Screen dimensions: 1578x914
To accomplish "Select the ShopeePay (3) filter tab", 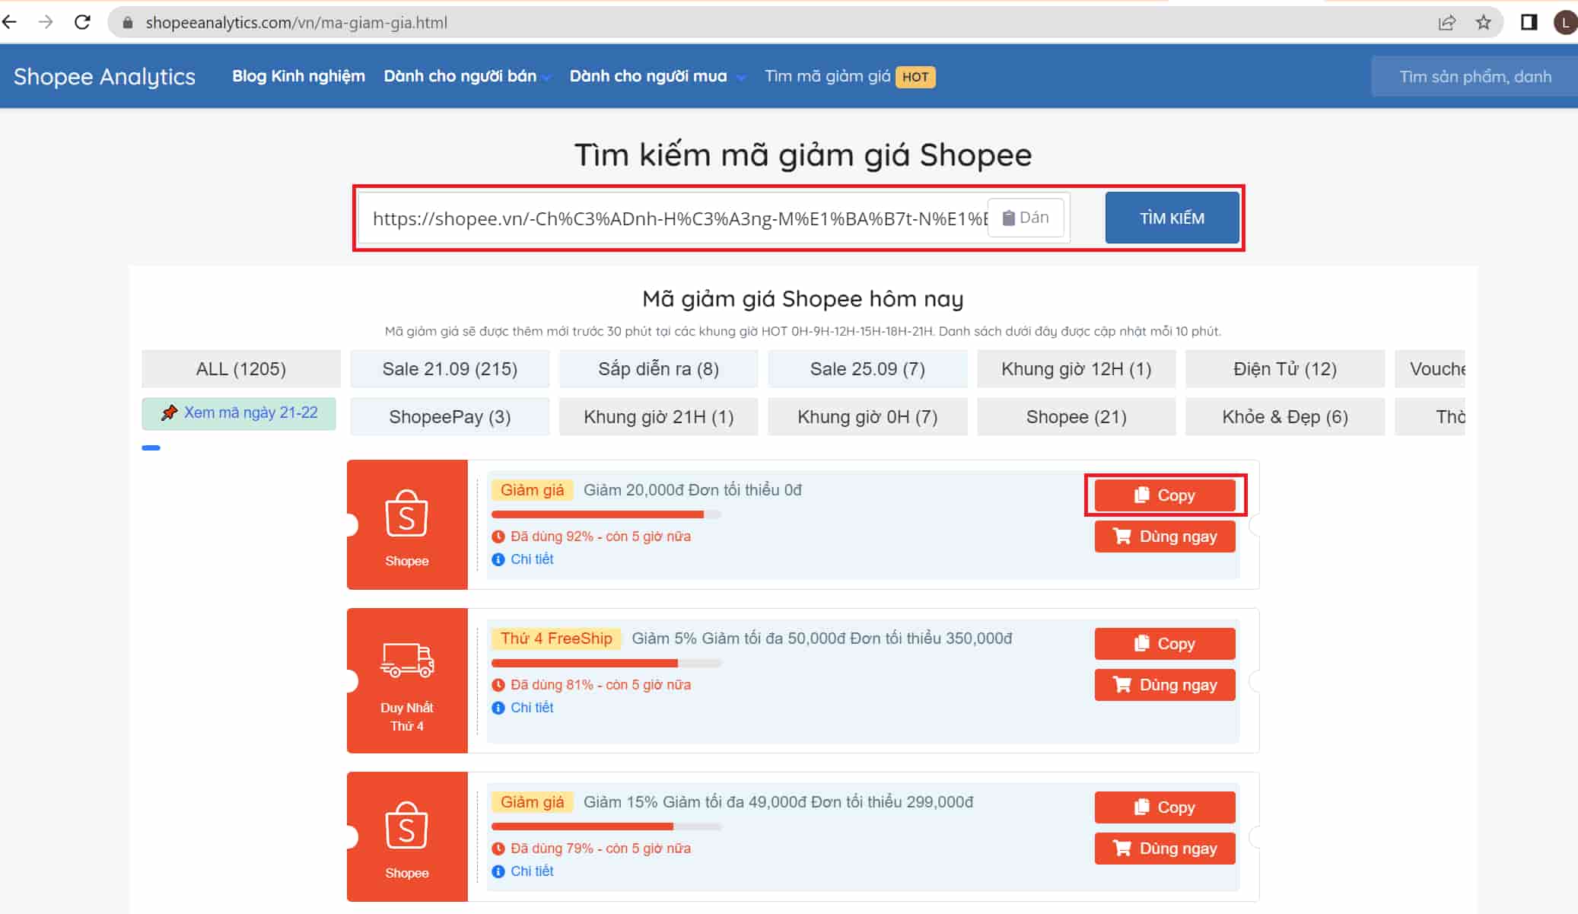I will point(450,417).
